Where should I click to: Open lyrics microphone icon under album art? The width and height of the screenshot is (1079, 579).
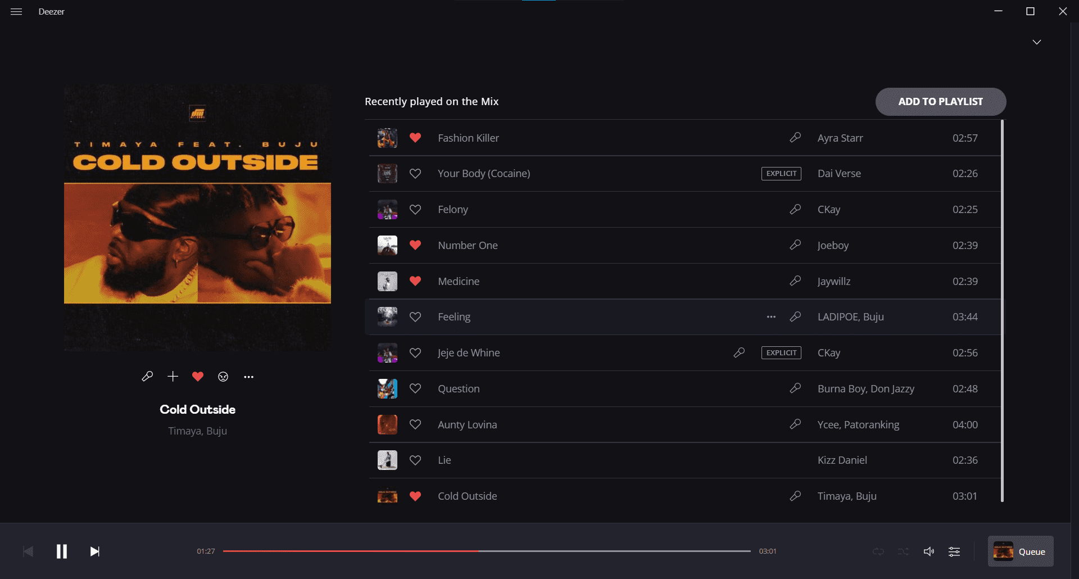point(147,377)
